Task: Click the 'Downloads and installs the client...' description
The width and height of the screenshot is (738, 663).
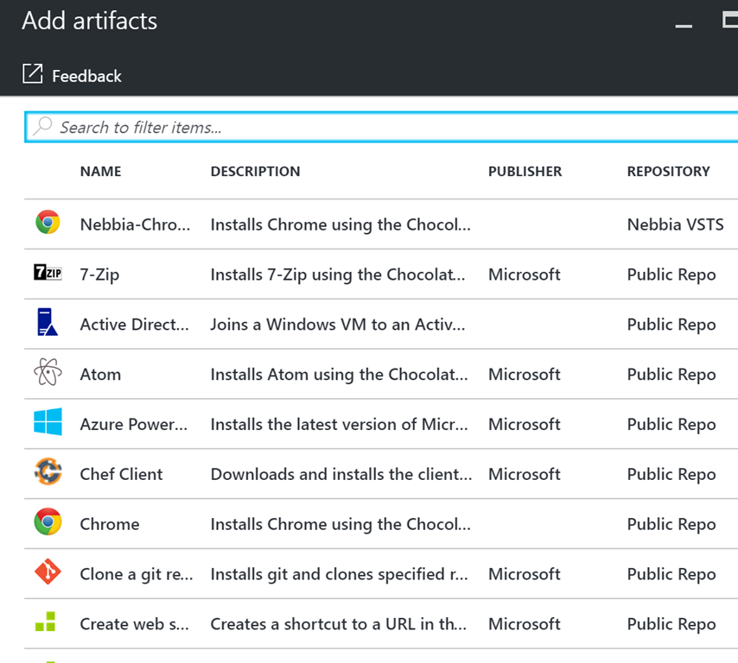Action: [x=341, y=474]
